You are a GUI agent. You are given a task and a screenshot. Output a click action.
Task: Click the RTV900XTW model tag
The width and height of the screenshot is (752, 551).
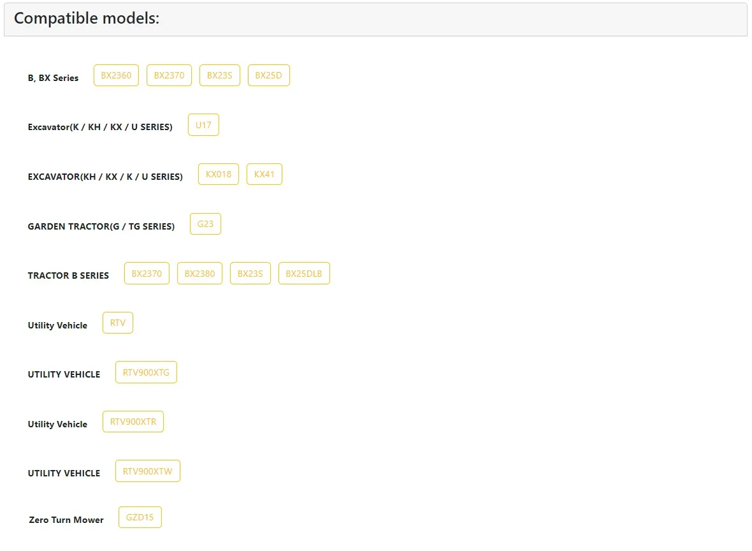pyautogui.click(x=147, y=471)
